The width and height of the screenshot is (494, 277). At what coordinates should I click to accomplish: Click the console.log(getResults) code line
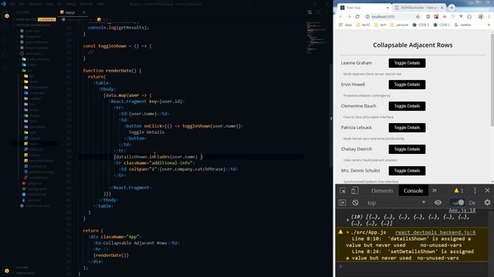[x=118, y=28]
